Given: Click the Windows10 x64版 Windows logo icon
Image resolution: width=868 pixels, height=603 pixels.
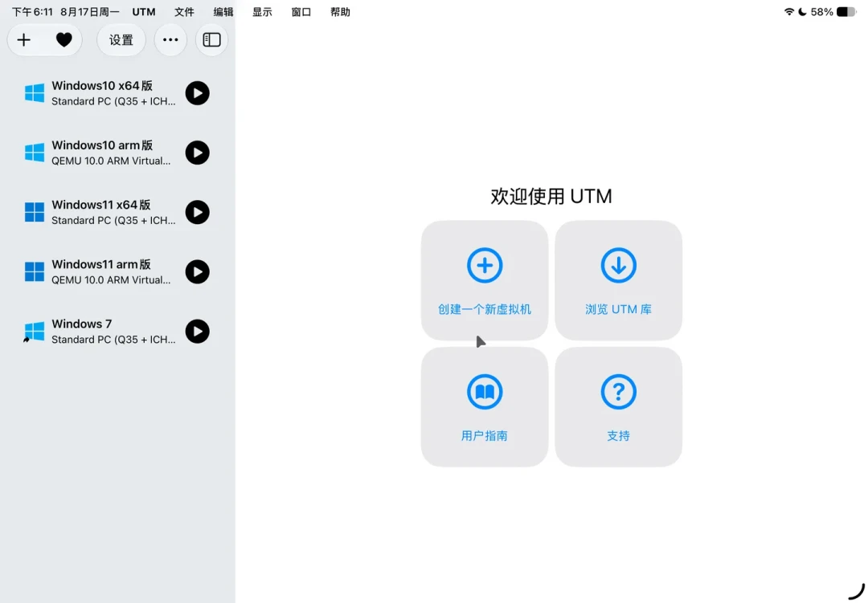Looking at the screenshot, I should point(35,93).
